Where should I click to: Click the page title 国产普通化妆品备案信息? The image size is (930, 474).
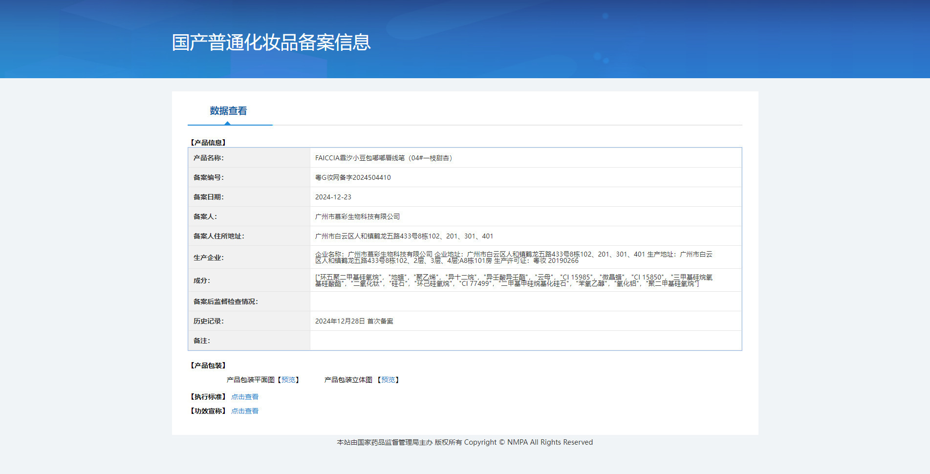point(271,43)
